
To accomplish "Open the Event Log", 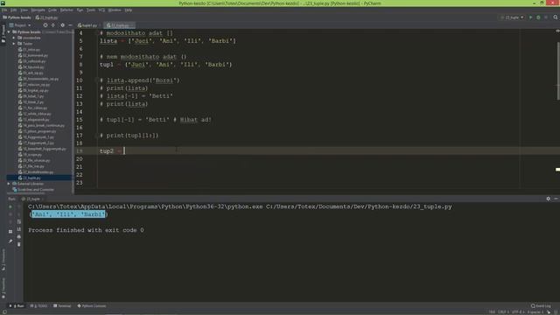I will click(541, 306).
